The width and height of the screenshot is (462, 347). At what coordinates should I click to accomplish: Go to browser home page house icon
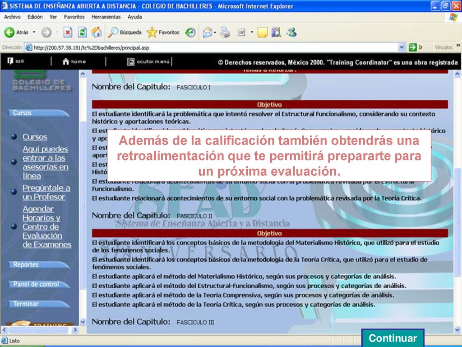click(97, 32)
